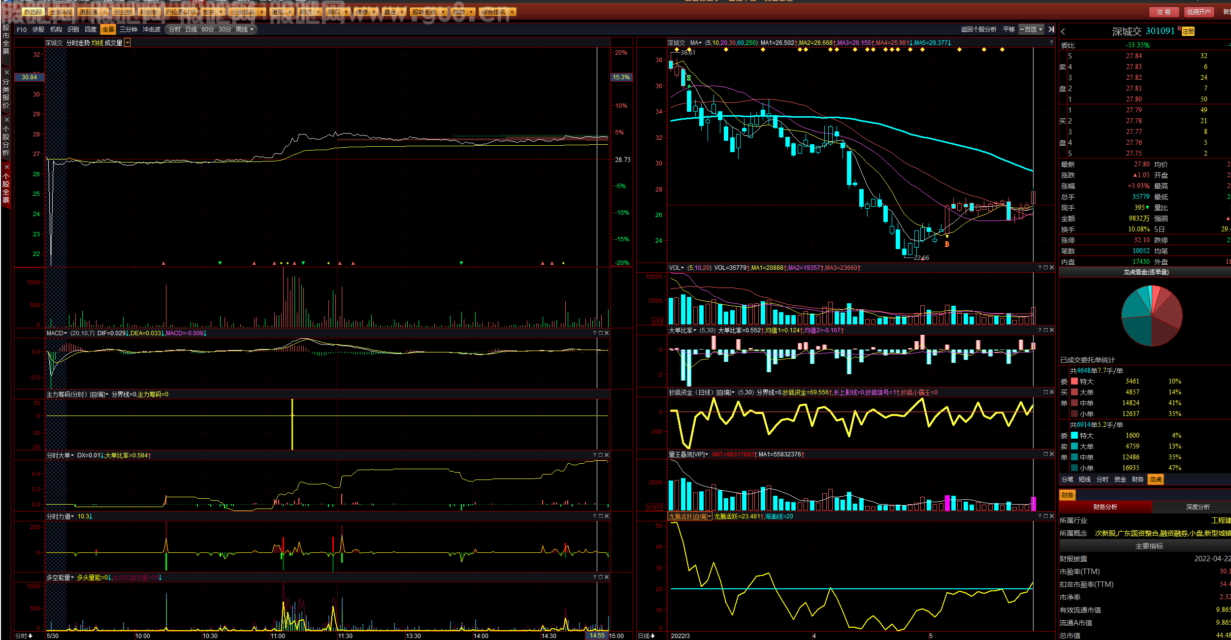Maximize the 龙腾活跃 panel

click(x=1046, y=516)
